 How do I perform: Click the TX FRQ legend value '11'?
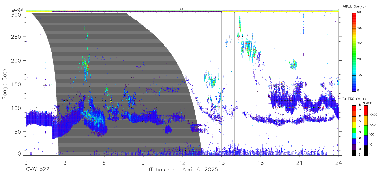click(x=359, y=143)
